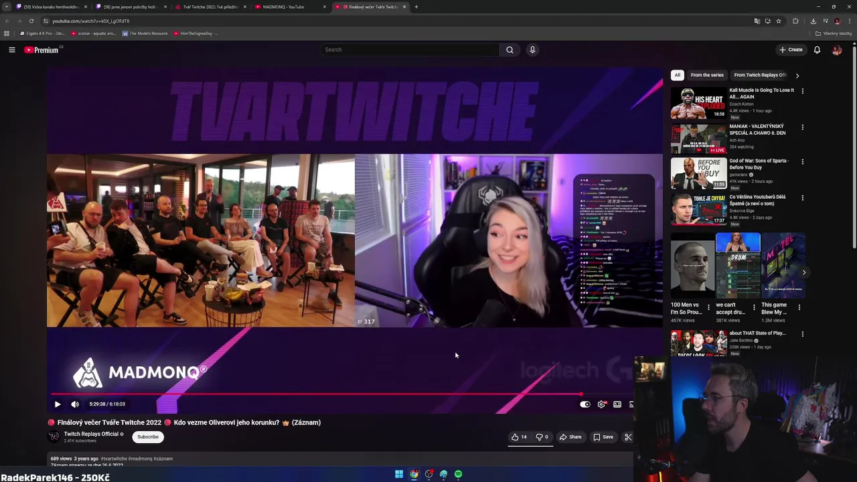857x482 pixels.
Task: Toggle the autoplay switch in the player
Action: point(585,404)
